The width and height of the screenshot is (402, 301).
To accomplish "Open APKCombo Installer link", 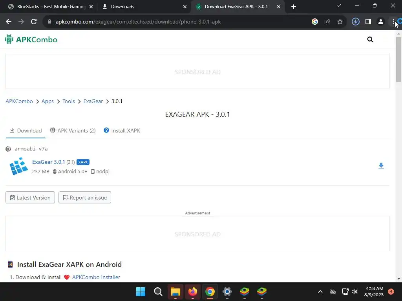I will pos(96,277).
